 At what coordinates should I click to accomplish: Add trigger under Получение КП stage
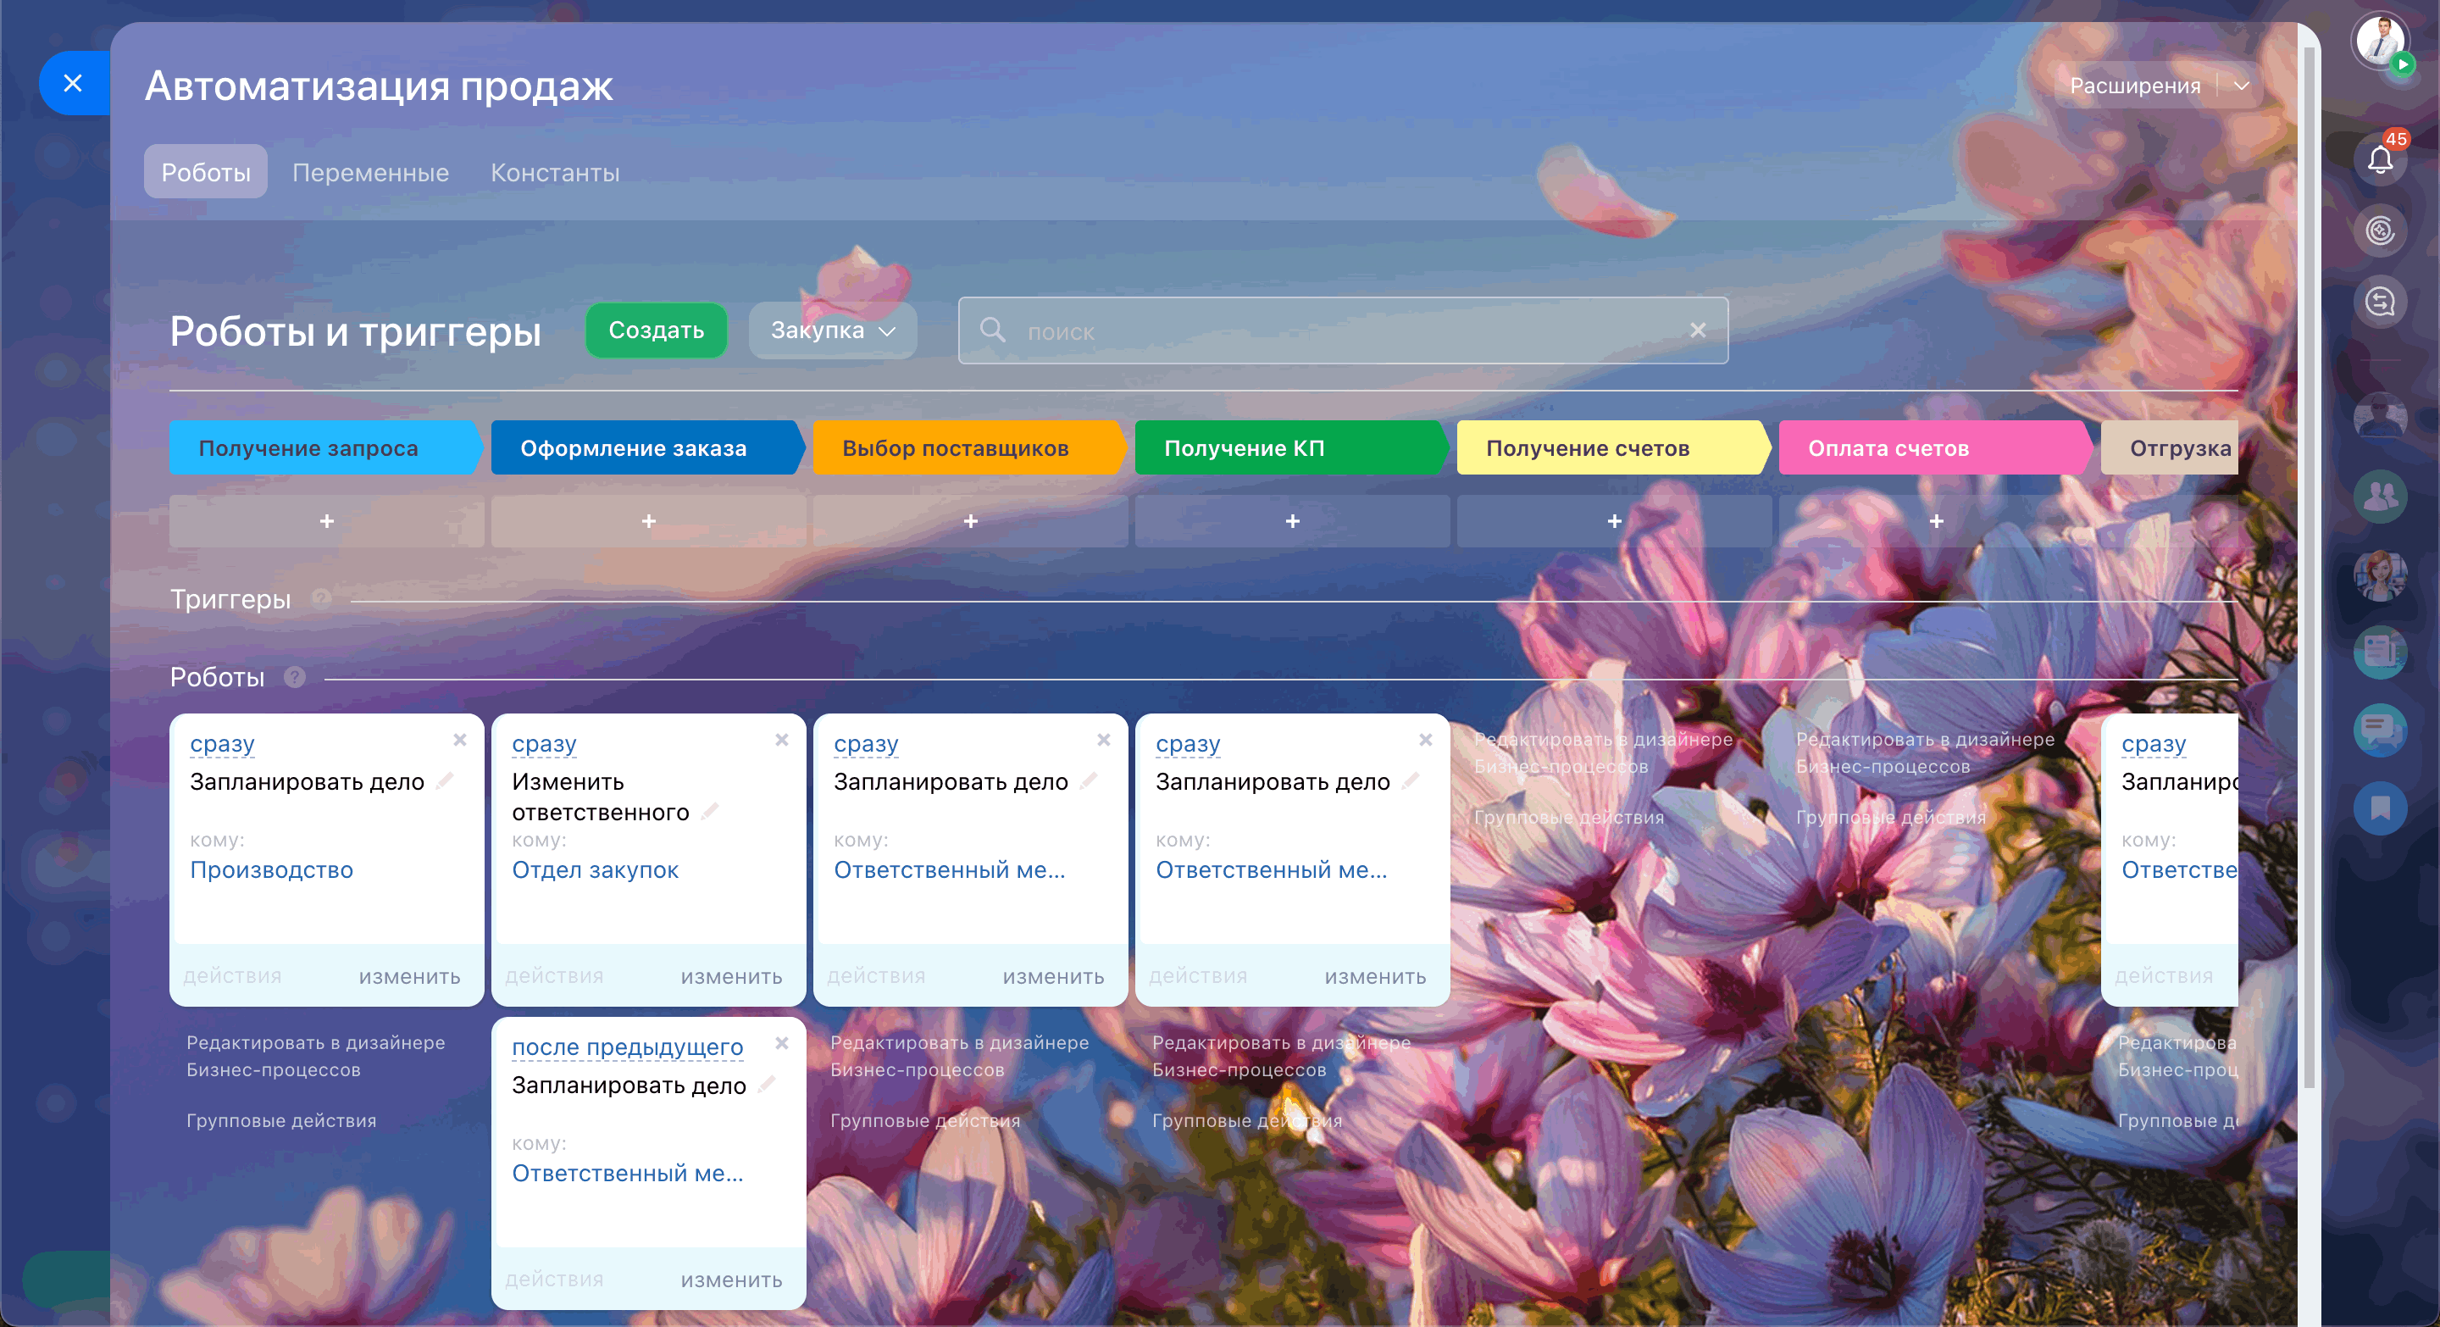point(1292,521)
